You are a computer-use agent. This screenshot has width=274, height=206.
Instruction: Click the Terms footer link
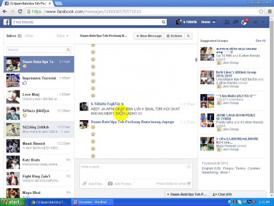[240, 168]
